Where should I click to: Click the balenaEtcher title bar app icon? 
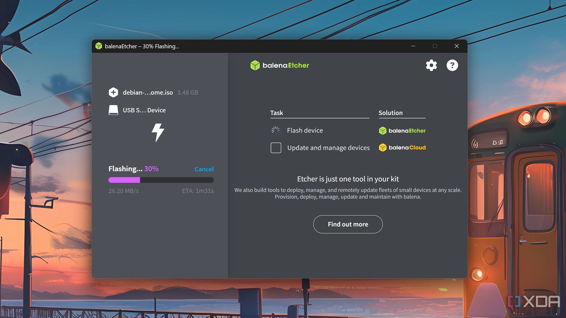pyautogui.click(x=99, y=46)
